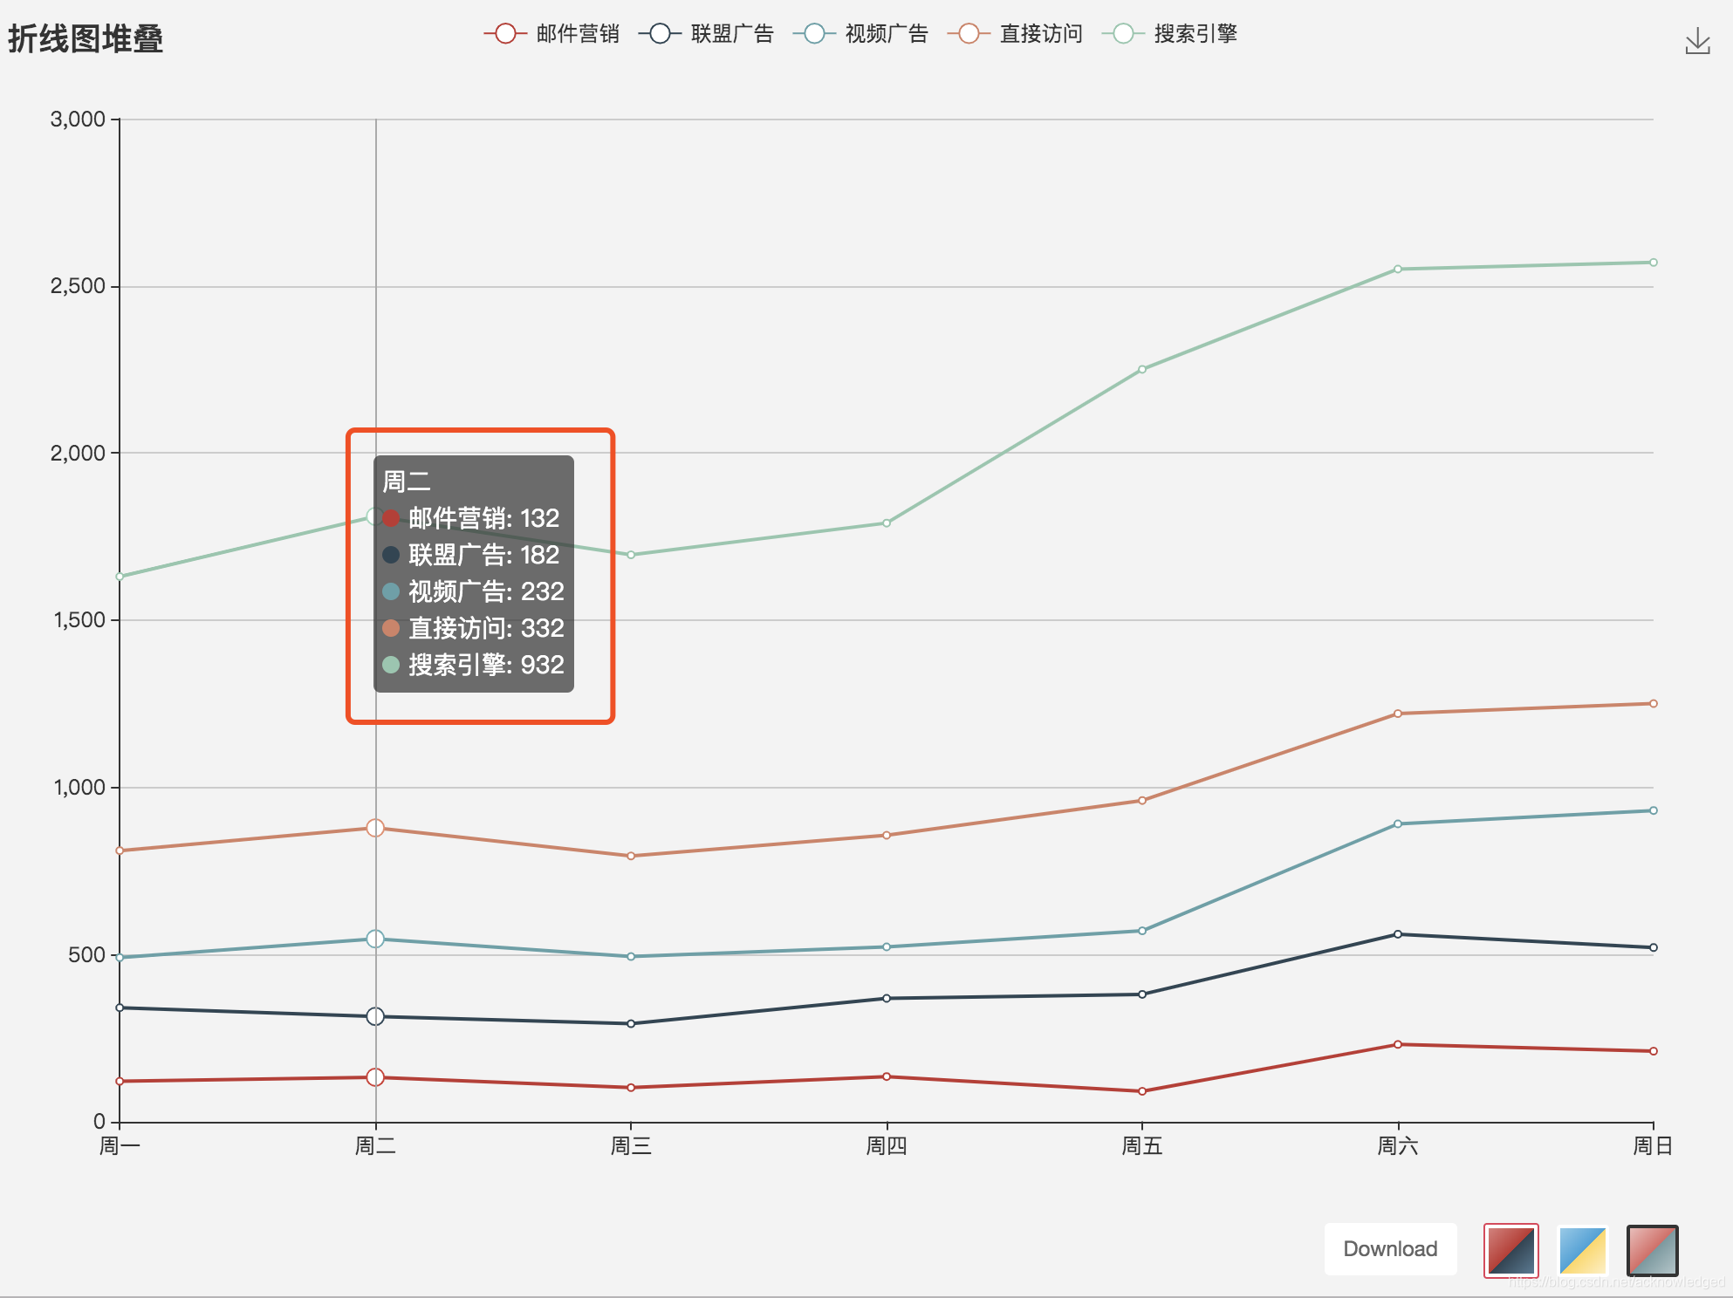
Task: Click the save-as-image download icon
Action: (x=1698, y=40)
